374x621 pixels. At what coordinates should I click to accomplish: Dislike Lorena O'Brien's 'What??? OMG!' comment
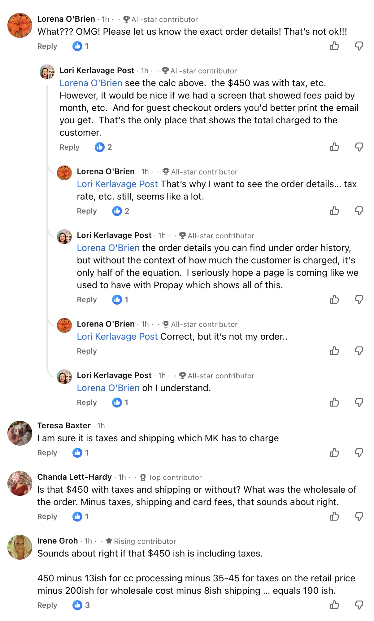tap(359, 46)
